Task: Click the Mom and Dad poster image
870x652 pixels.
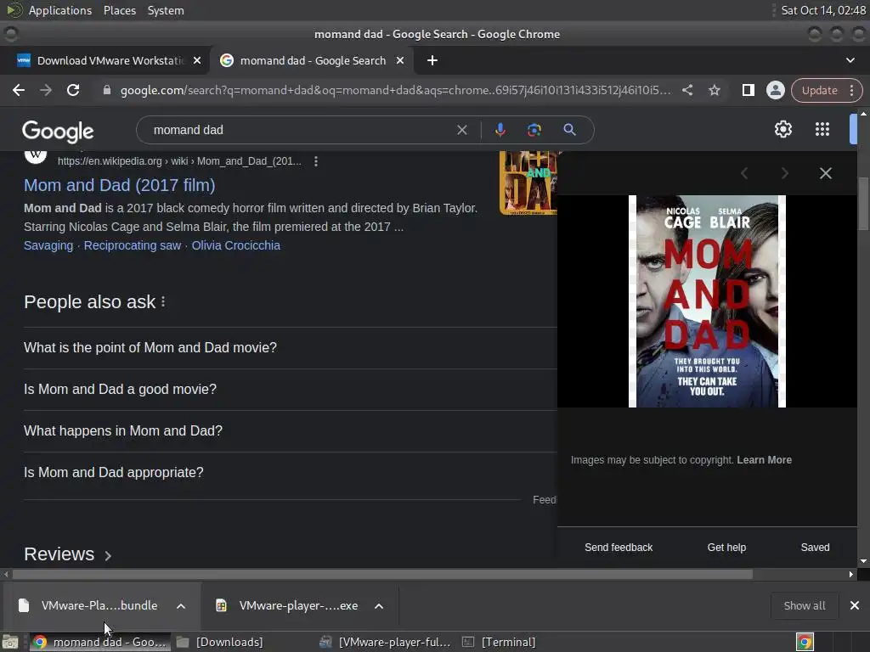Action: point(707,301)
